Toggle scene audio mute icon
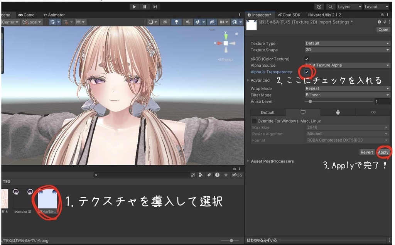The height and width of the screenshot is (245, 395). (x=188, y=22)
